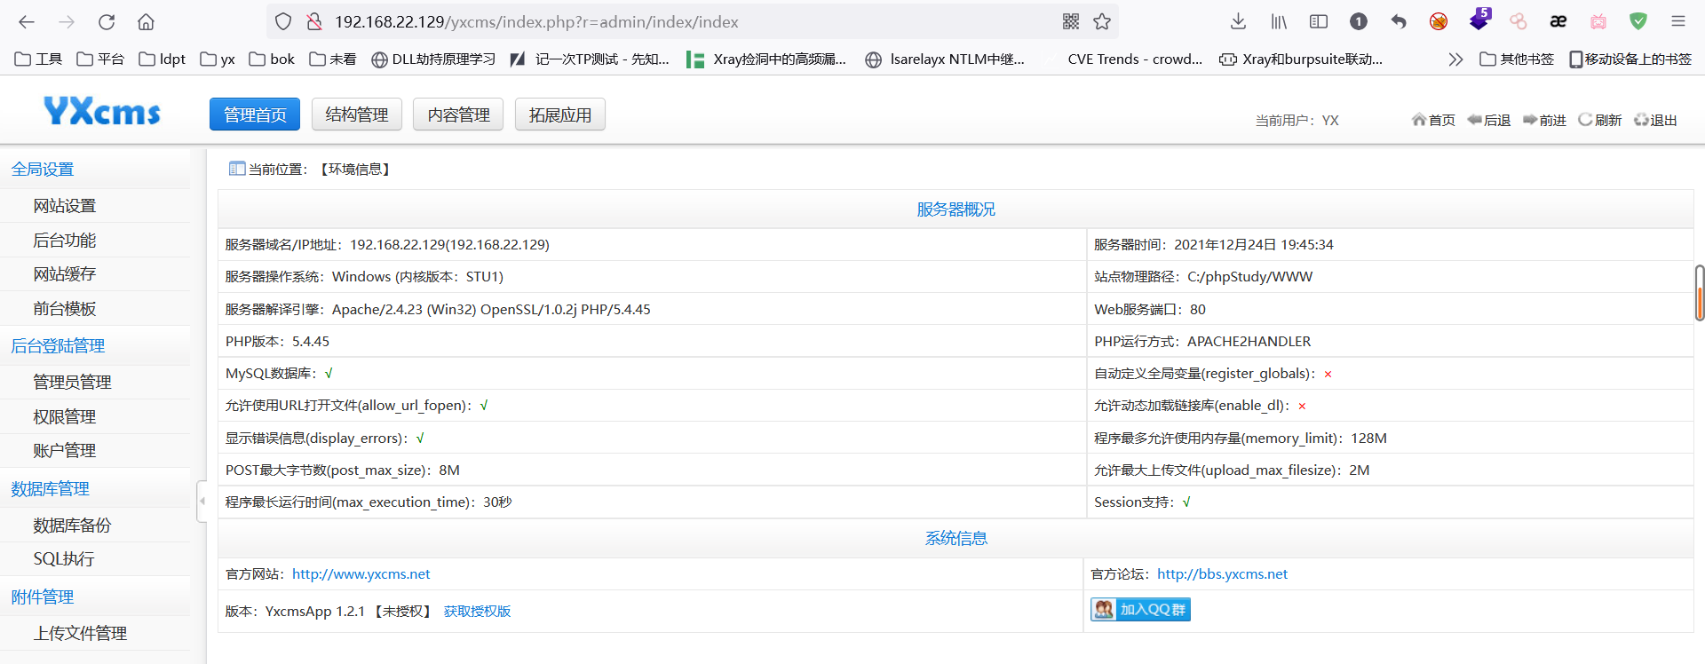1705x664 pixels.
Task: Open the lsarelayx NTLM中继 bookmark
Action: (945, 59)
